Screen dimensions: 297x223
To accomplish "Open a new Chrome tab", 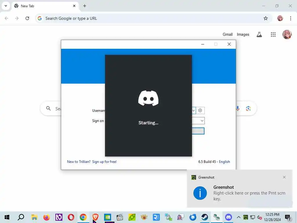I will click(85, 6).
